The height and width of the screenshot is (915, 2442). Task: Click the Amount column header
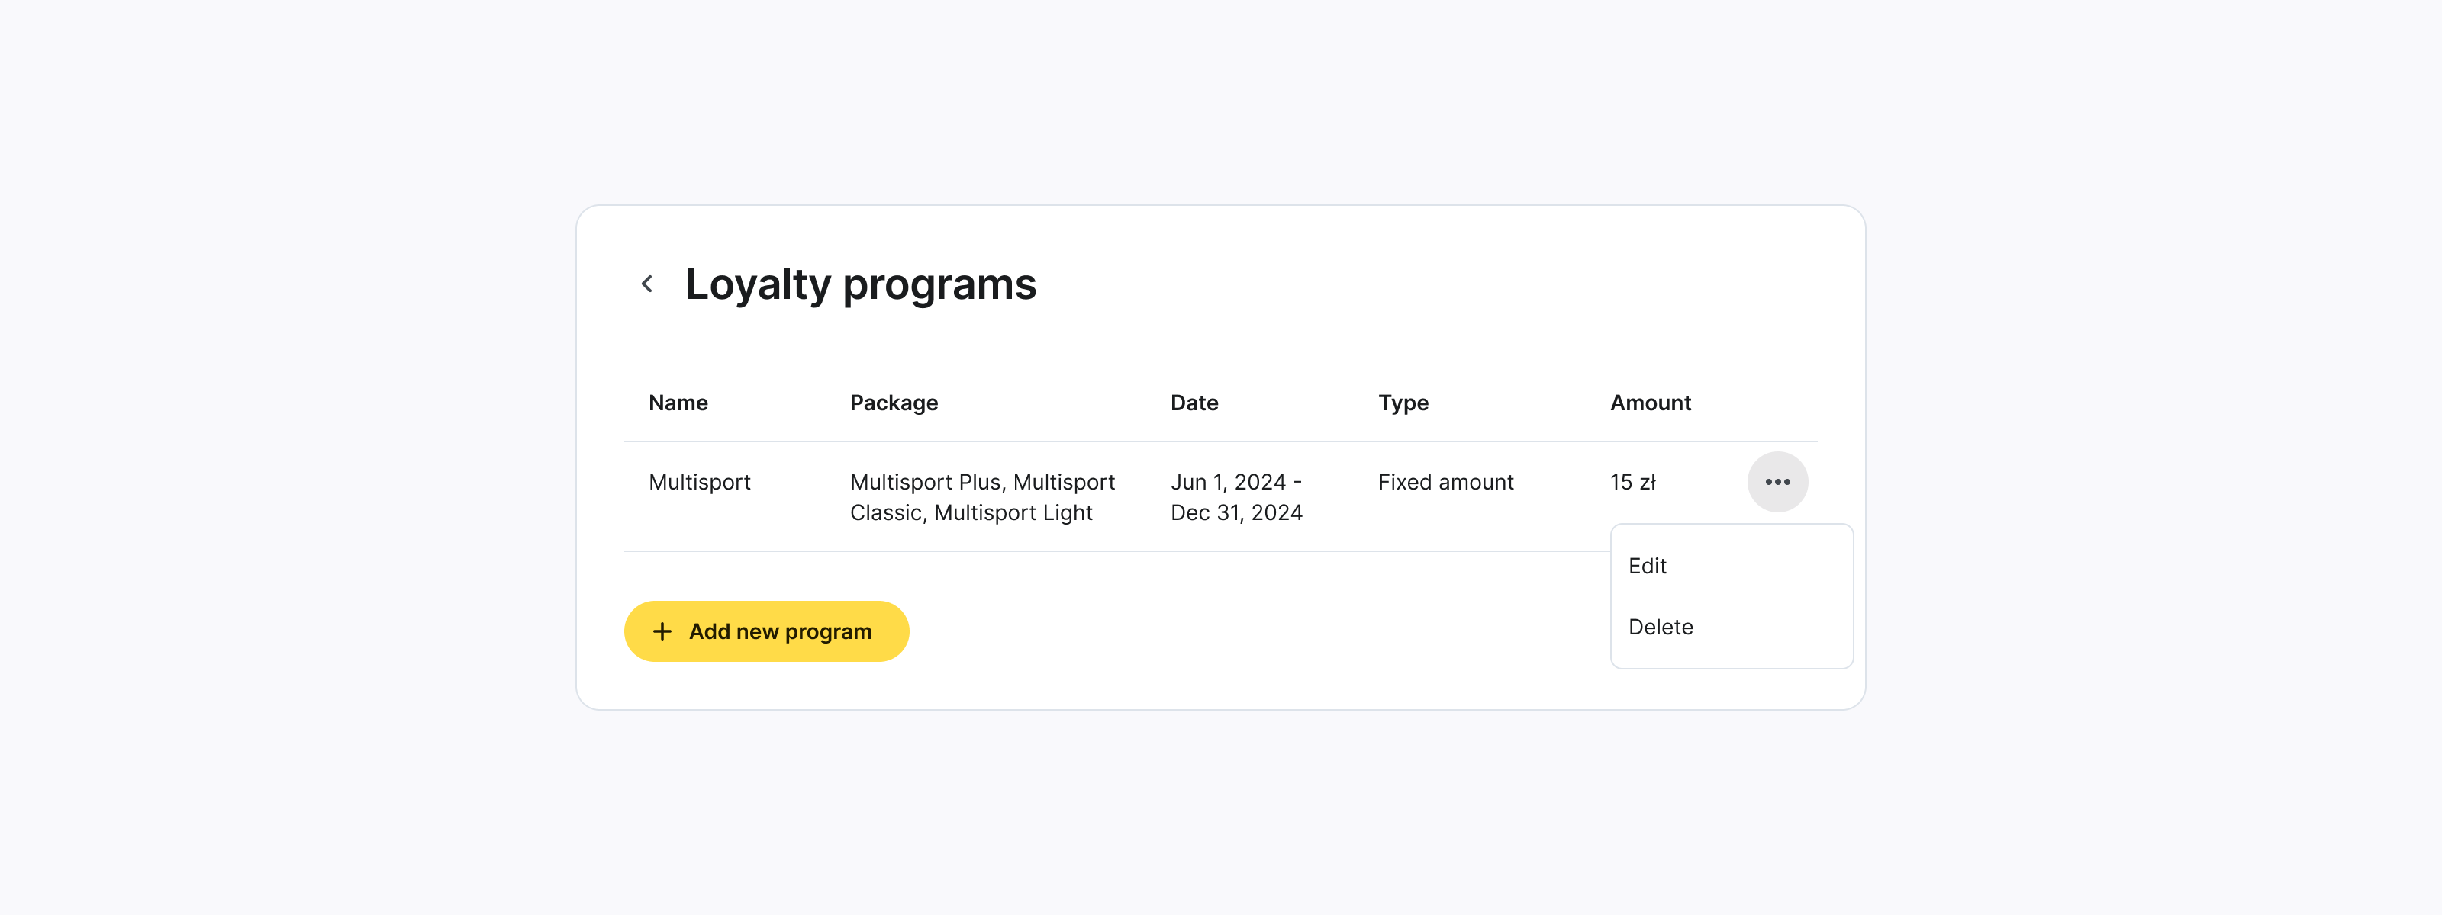1651,403
